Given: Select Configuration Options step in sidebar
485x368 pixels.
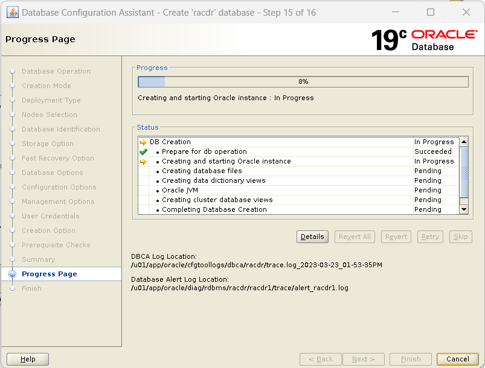Looking at the screenshot, I should 59,187.
